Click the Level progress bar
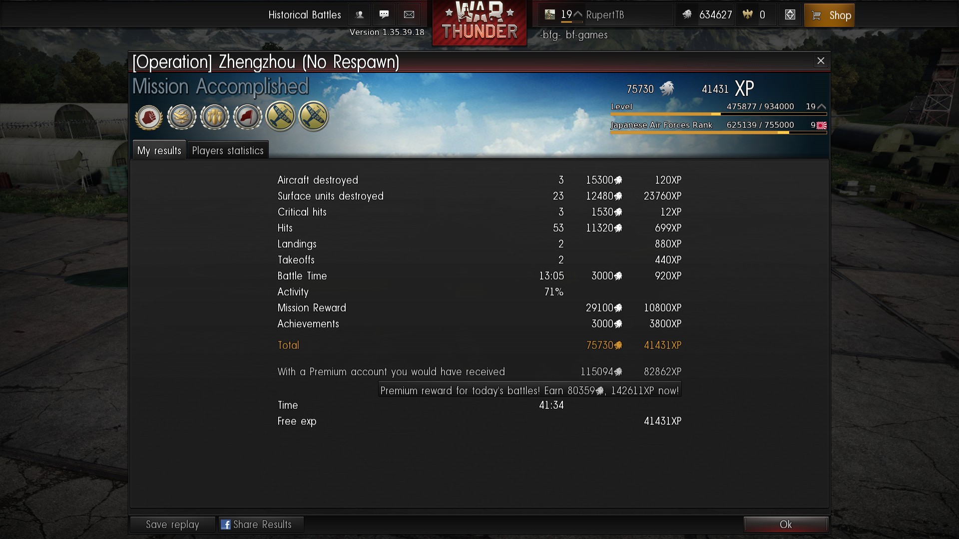Viewport: 959px width, 539px height. pos(718,114)
